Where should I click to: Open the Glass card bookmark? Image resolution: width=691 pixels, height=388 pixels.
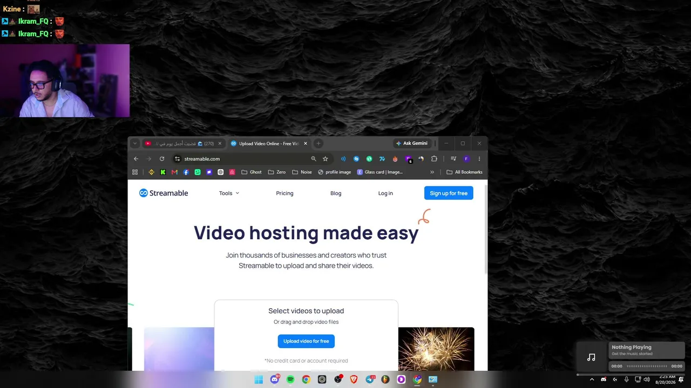coord(380,172)
